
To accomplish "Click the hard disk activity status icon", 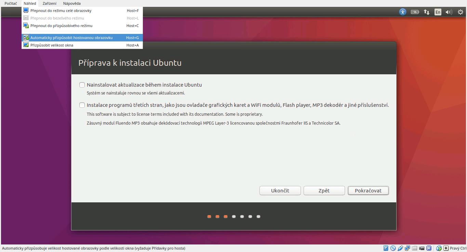I will tap(386, 248).
